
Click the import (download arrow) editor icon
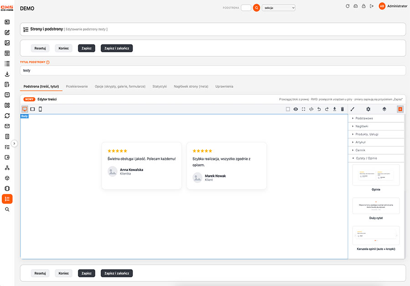pos(334,109)
